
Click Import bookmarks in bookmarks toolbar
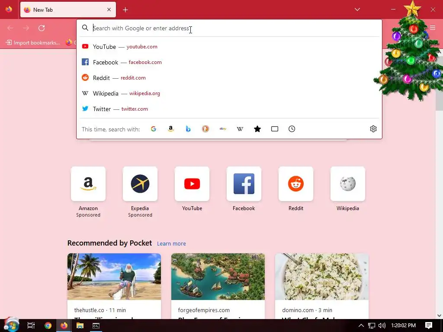pos(33,43)
